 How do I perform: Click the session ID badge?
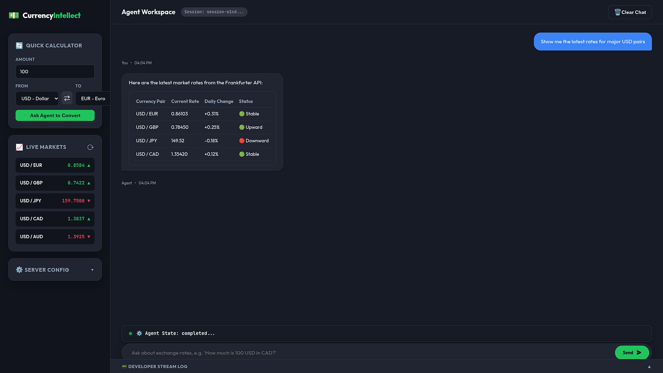coord(214,12)
